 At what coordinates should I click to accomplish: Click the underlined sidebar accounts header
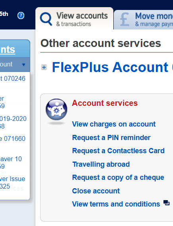[x=8, y=50]
